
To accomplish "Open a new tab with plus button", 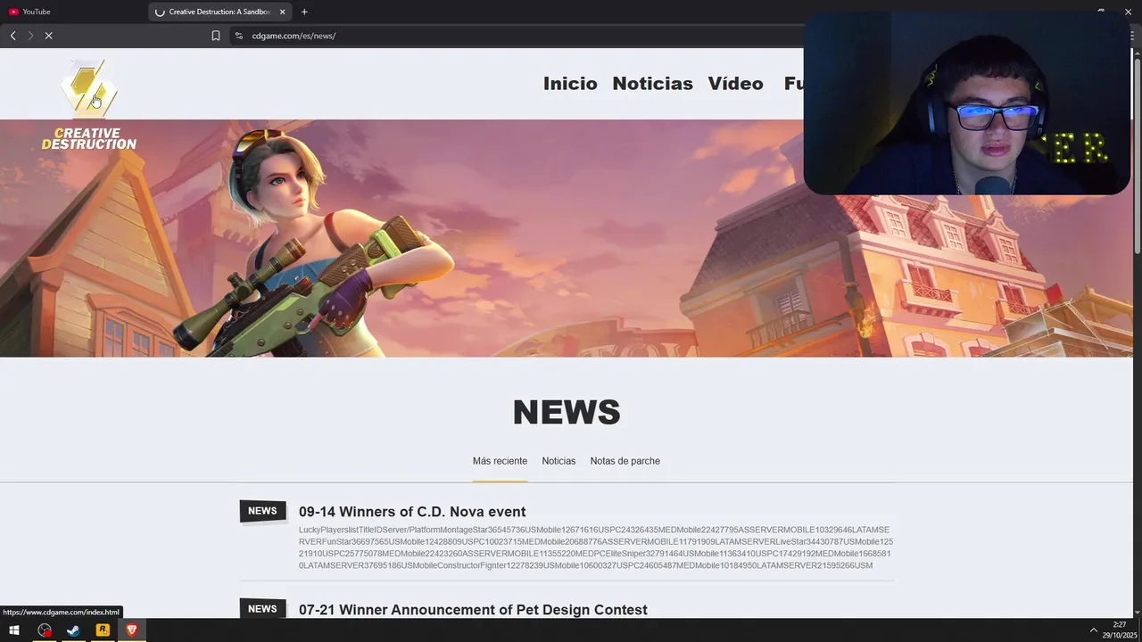I will tap(304, 12).
